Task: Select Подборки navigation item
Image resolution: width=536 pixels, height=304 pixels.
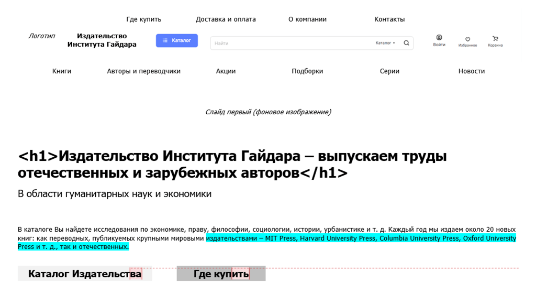Action: coord(307,71)
